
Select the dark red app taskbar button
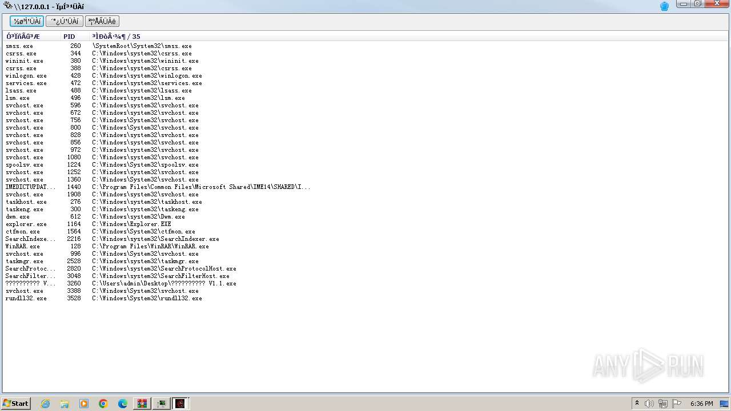coord(180,404)
